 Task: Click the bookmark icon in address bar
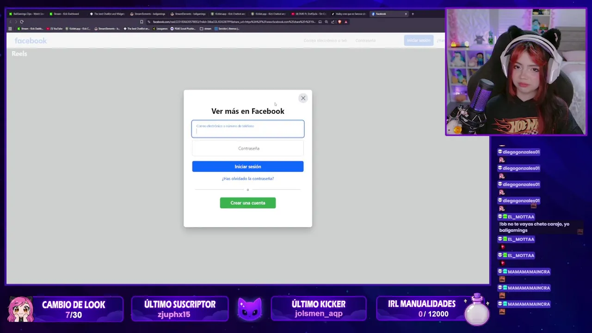(142, 22)
